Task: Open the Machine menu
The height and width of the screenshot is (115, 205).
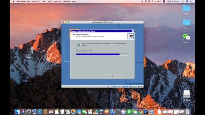Action: 36,1
